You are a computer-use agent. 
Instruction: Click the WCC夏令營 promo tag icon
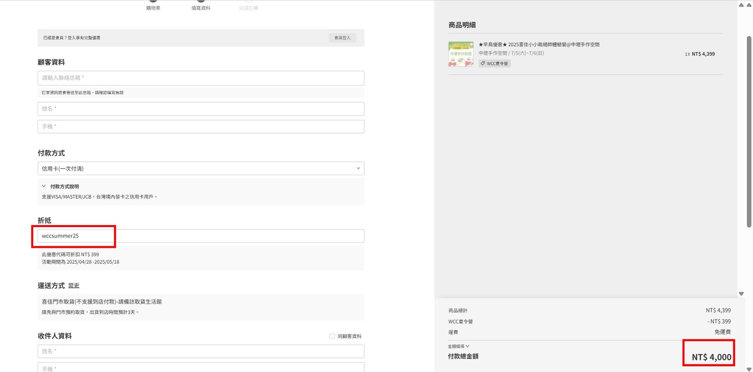(483, 64)
